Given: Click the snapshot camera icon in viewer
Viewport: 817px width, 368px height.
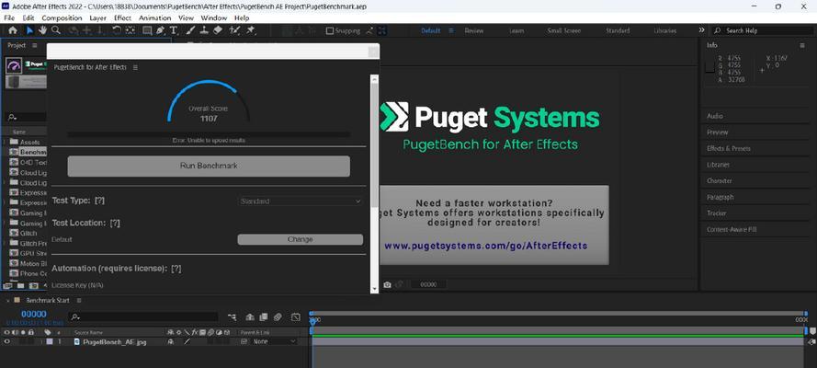Looking at the screenshot, I should (x=387, y=284).
